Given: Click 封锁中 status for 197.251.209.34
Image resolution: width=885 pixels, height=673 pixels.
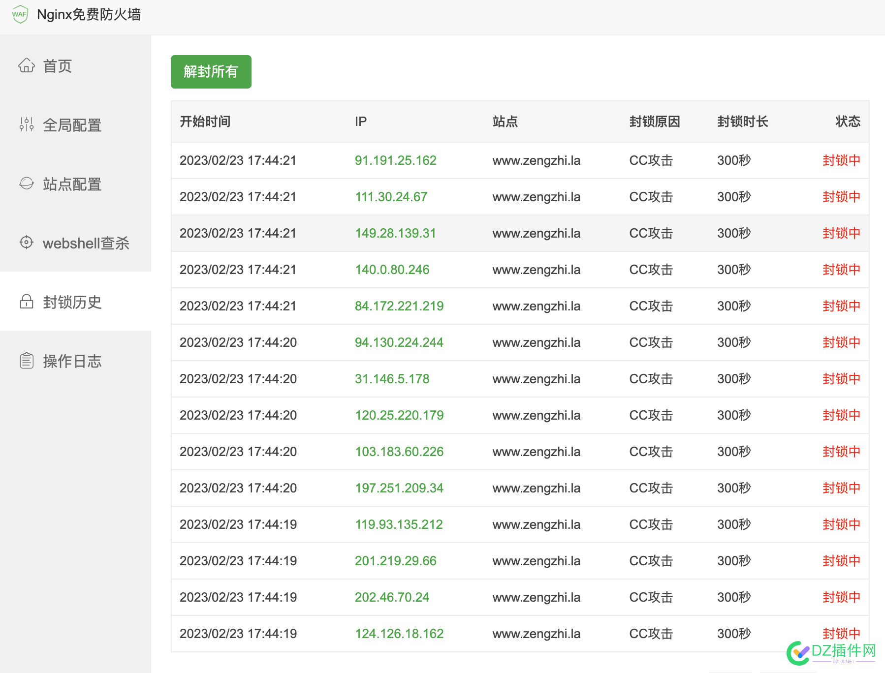Looking at the screenshot, I should [842, 488].
